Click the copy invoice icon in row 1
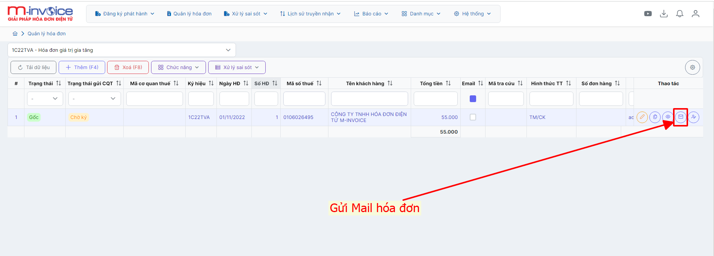Image resolution: width=714 pixels, height=256 pixels. [655, 117]
